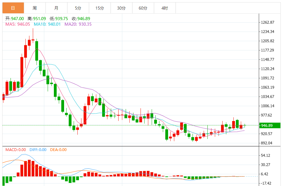Click the MA5: 946.05 indicator label
The width and height of the screenshot is (282, 186).
coord(18,24)
